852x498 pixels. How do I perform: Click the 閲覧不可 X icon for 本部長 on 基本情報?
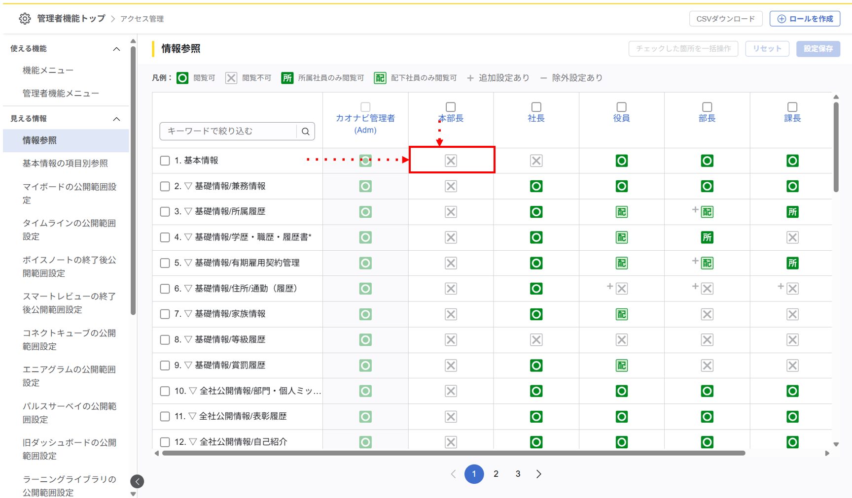[451, 161]
